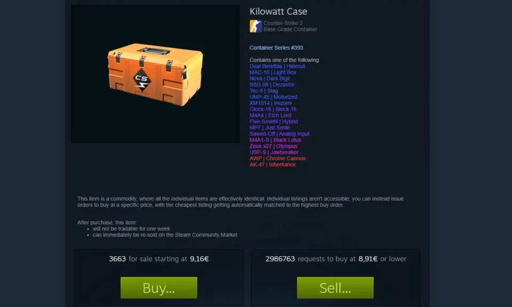Screen dimensions: 512x307
Task: Open the AWP | Chrome Cannon link
Action: (277, 159)
